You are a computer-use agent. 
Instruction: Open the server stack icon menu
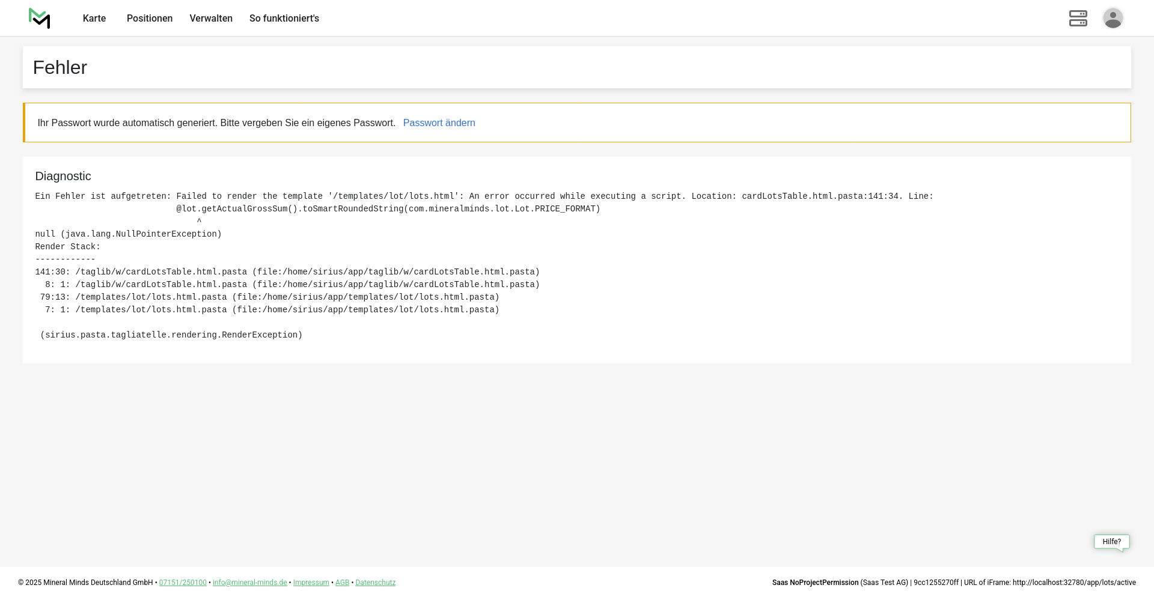(x=1078, y=19)
